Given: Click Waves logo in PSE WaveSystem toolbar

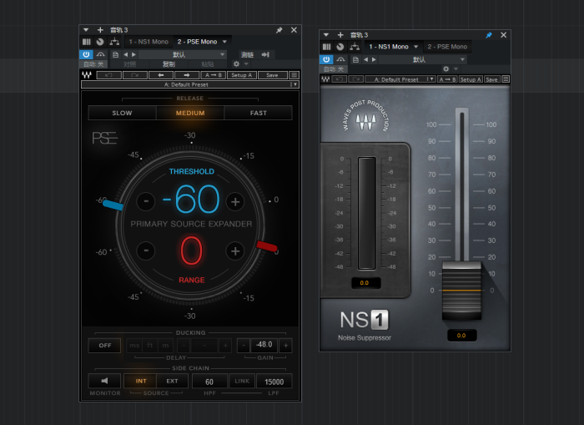Looking at the screenshot, I should click(87, 75).
